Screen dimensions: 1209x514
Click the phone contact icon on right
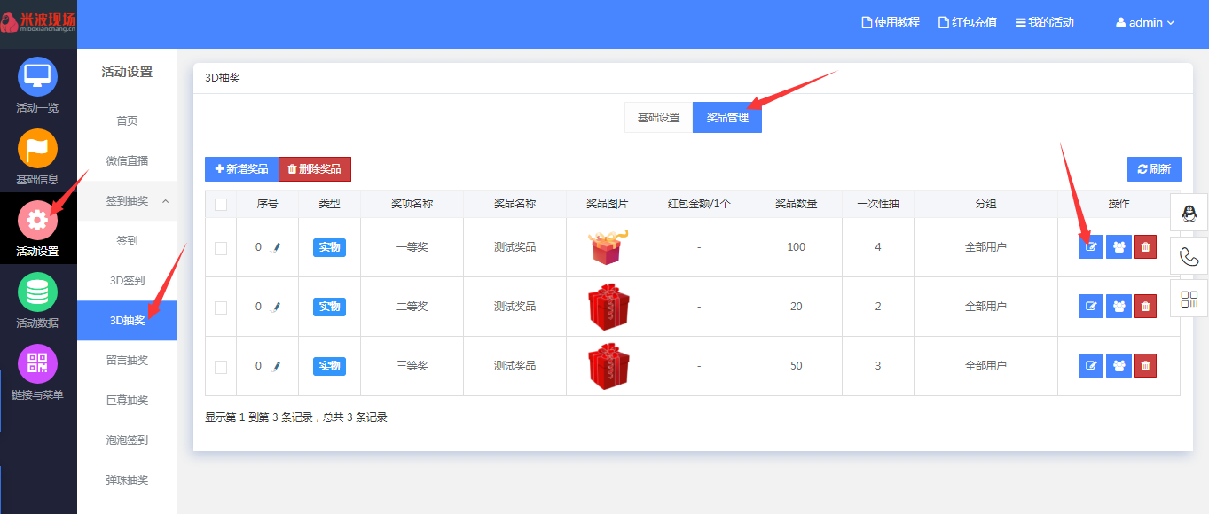[1189, 257]
